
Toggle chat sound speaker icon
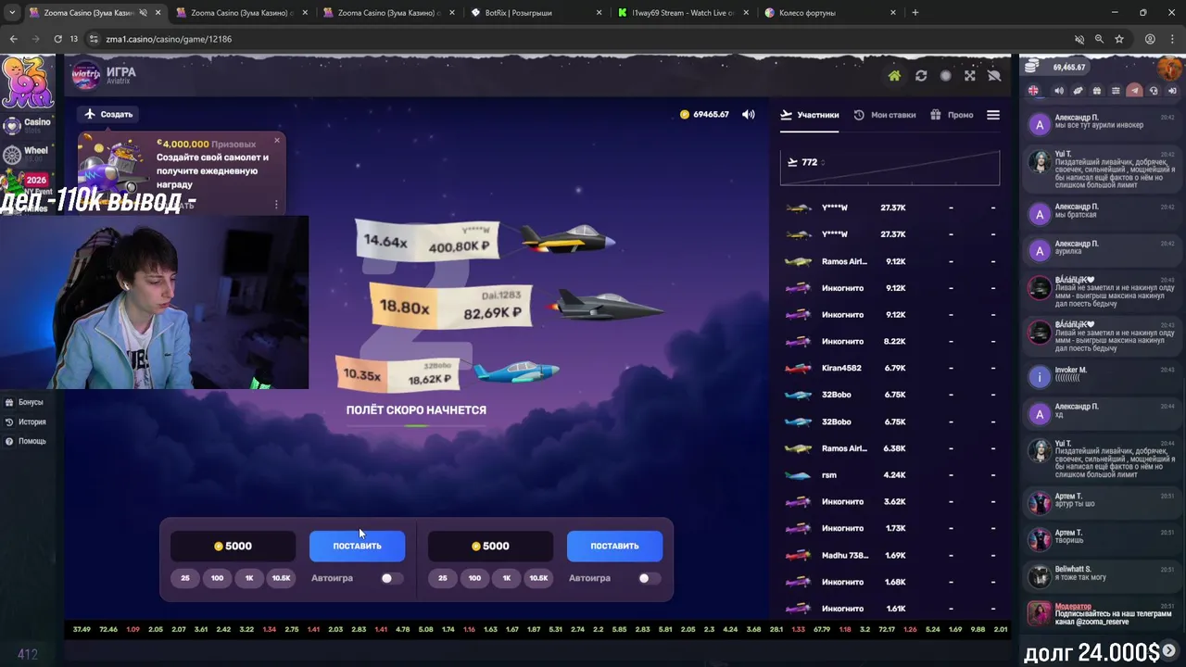pyautogui.click(x=1059, y=91)
